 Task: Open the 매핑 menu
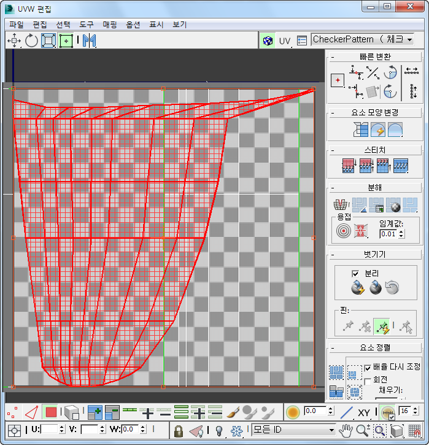coord(109,25)
